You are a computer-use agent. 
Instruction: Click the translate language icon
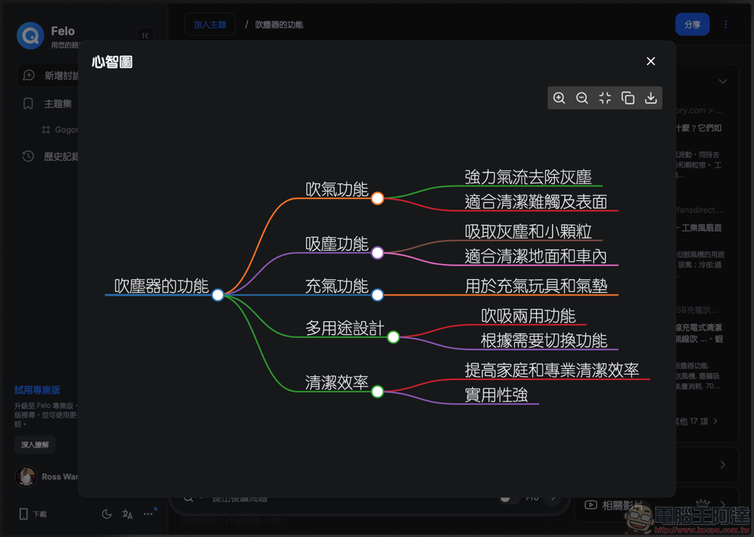[127, 514]
